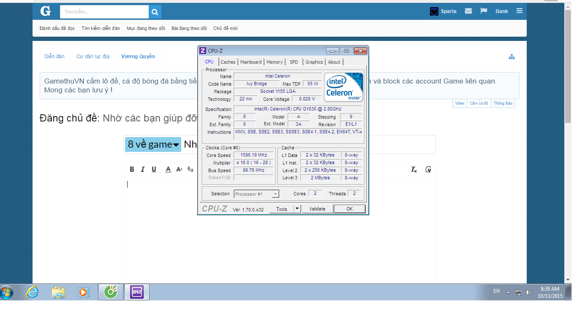Click OK in CPU-Z window
Viewport: 577px width, 324px height.
tap(349, 209)
